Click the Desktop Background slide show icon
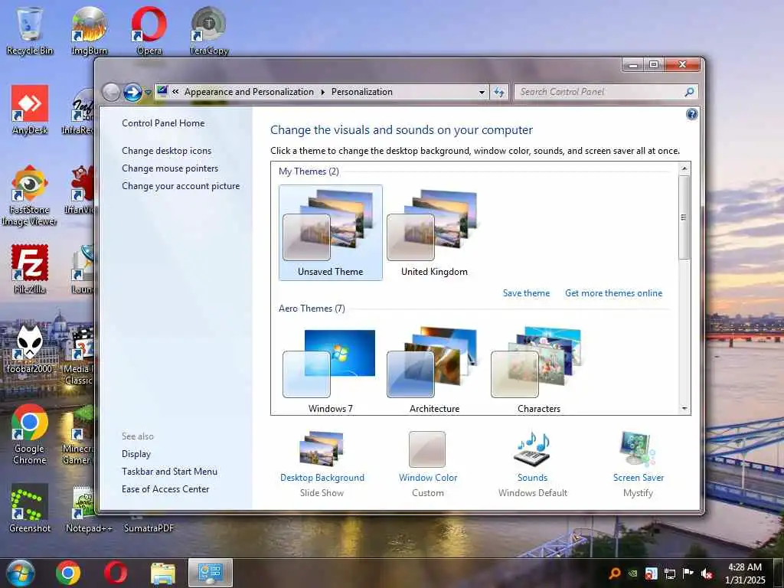 coord(322,449)
